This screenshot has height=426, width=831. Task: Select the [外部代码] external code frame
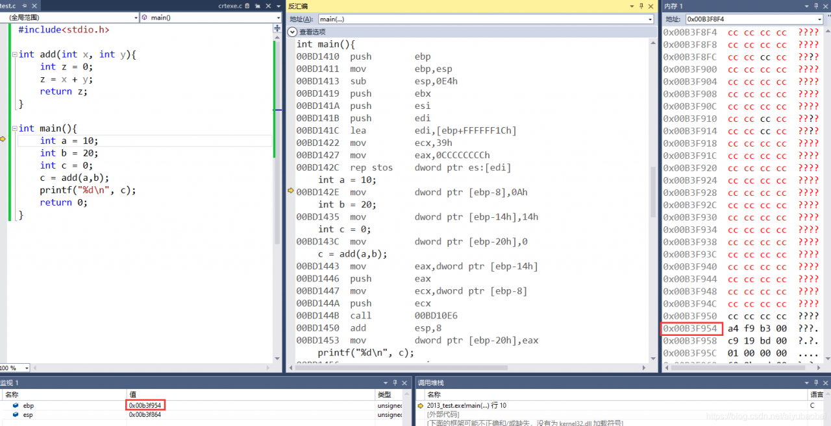(x=444, y=414)
